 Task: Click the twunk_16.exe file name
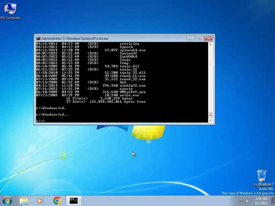133,76
